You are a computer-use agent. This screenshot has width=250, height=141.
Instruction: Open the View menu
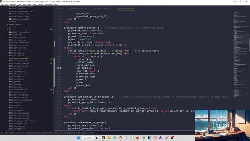point(24,4)
